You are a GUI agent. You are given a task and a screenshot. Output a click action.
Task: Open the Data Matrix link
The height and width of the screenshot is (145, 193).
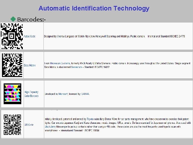pos(30,65)
